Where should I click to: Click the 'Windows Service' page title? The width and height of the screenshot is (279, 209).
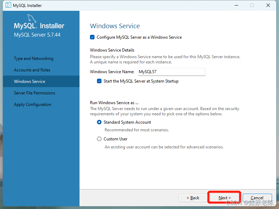pyautogui.click(x=115, y=26)
